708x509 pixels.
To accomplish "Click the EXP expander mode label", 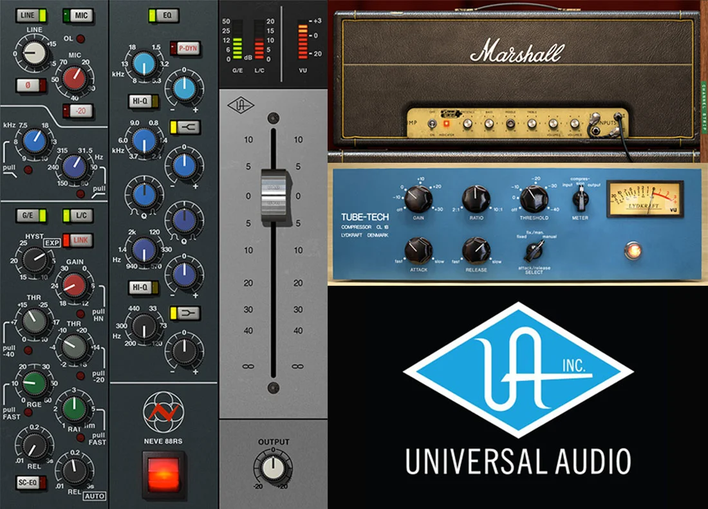I will click(x=52, y=243).
